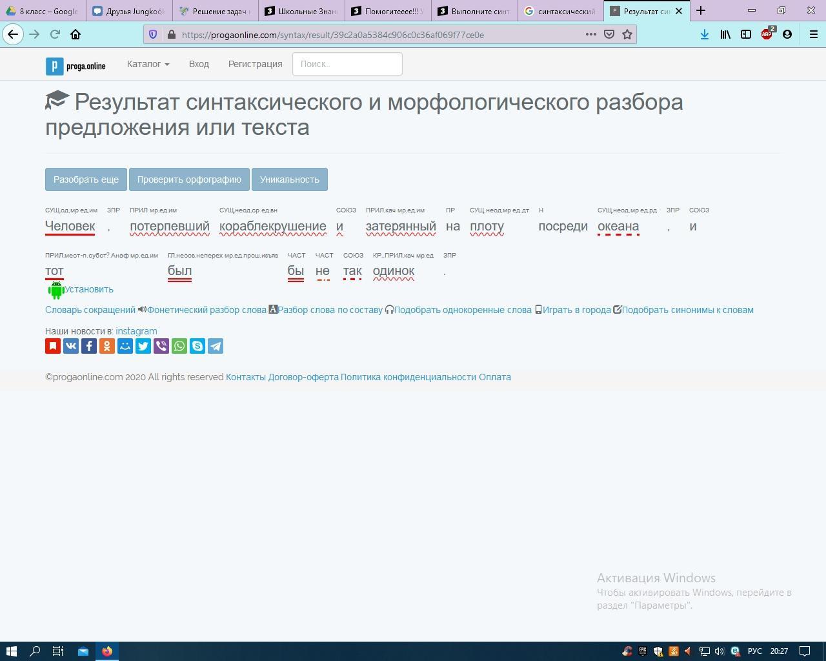The height and width of the screenshot is (661, 826).
Task: Go back using the browser back arrow
Action: tap(13, 34)
